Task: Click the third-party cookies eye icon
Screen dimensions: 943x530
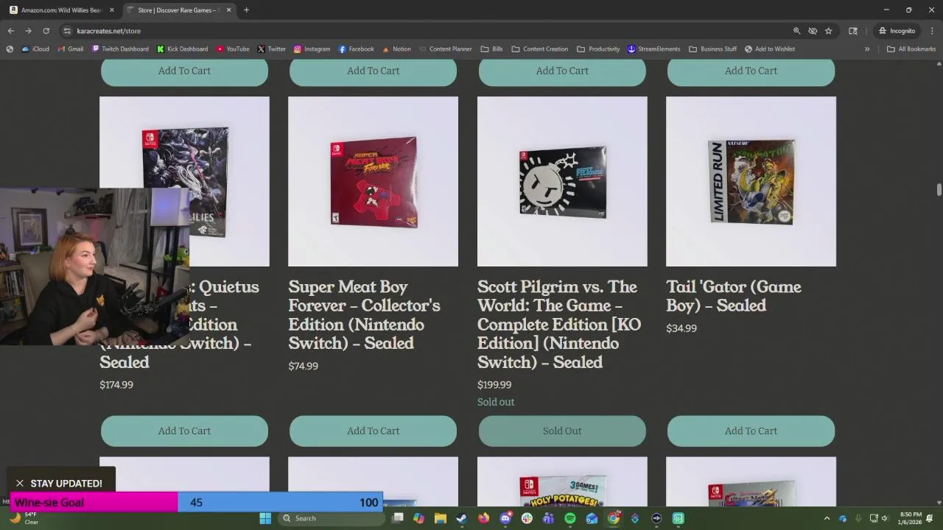Action: pos(813,31)
